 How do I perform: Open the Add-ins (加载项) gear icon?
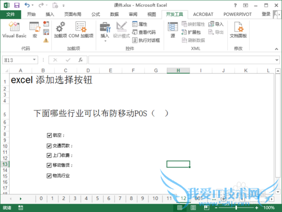(60, 30)
